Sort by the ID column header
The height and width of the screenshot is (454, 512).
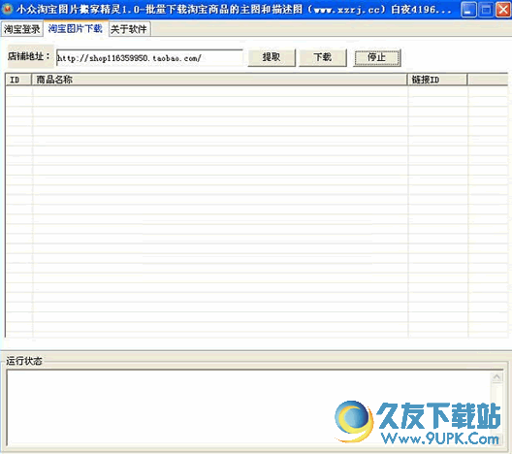tap(18, 80)
